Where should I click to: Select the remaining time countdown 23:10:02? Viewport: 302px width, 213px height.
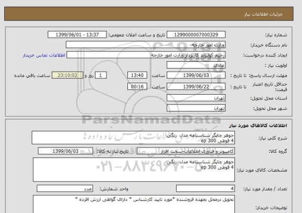click(68, 75)
